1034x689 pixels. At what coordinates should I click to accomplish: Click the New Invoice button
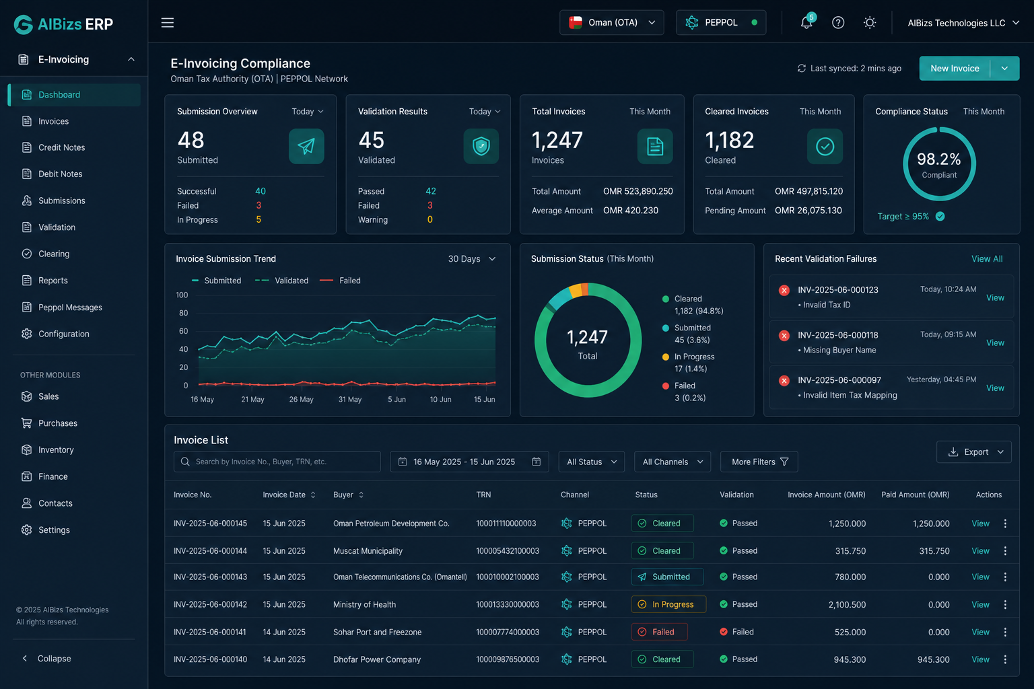955,69
